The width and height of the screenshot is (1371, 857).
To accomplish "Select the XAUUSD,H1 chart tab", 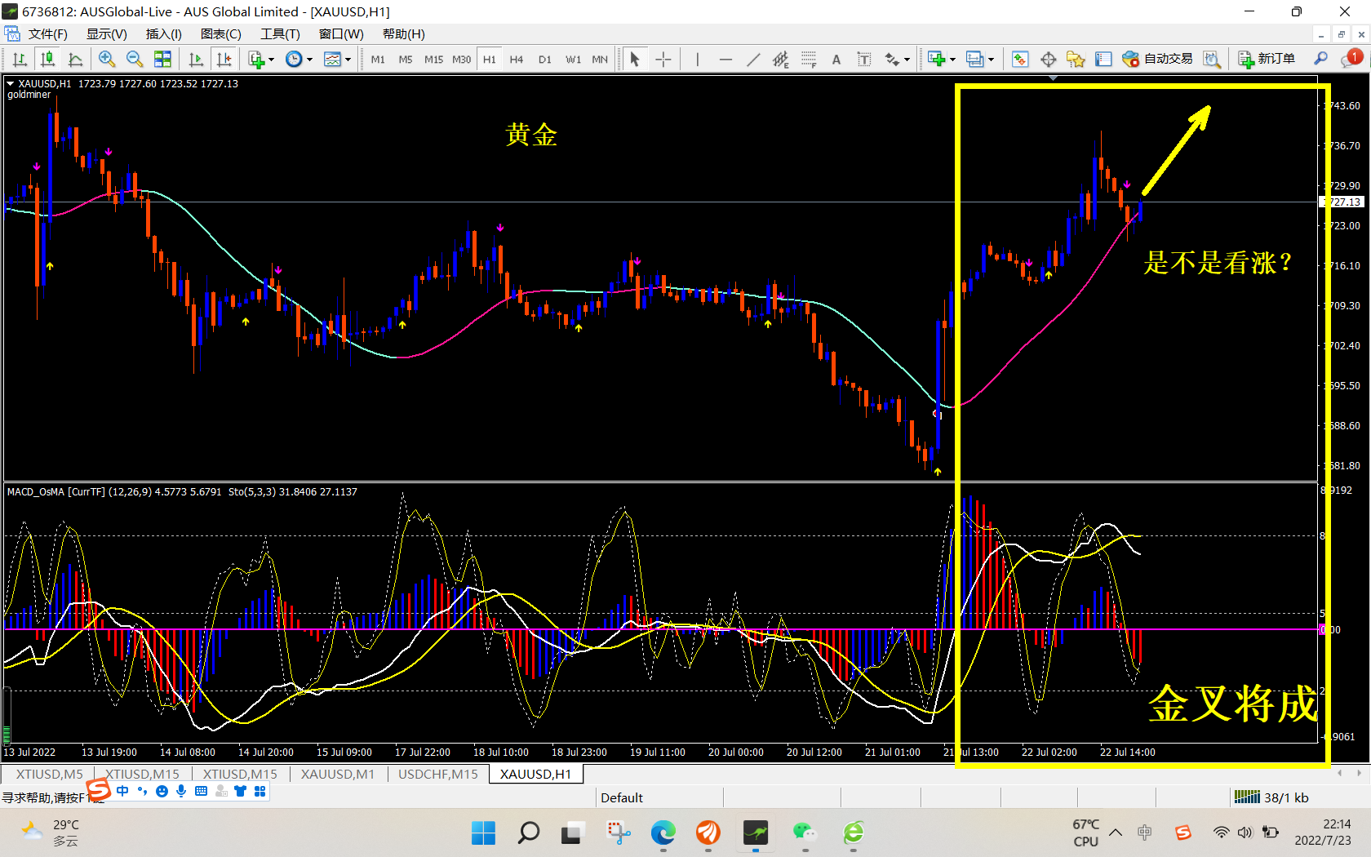I will 535,774.
